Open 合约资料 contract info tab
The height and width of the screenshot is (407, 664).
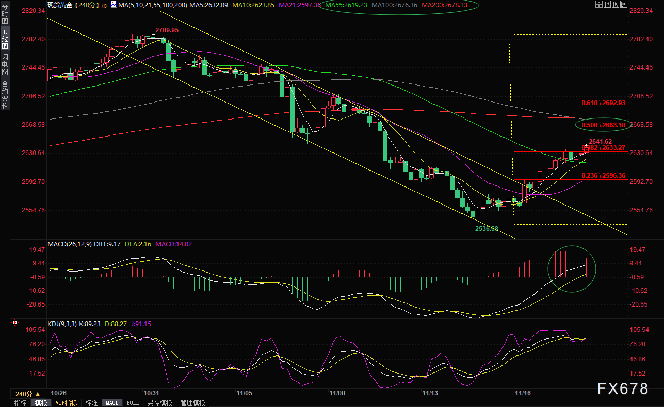pos(5,94)
